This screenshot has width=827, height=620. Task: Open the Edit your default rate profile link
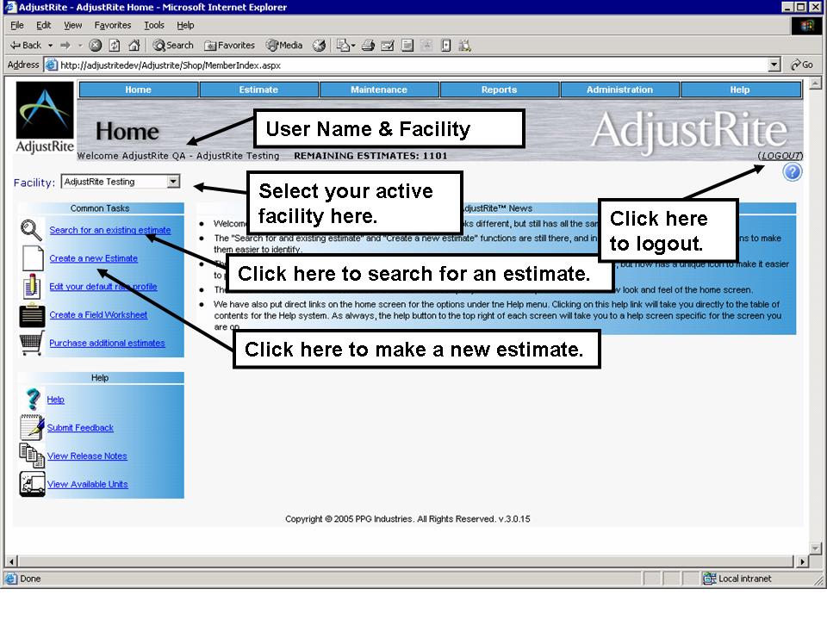pyautogui.click(x=103, y=286)
